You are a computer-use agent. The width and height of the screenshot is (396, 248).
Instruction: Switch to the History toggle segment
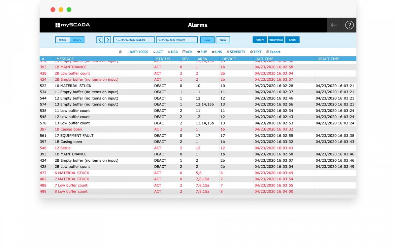pos(77,40)
